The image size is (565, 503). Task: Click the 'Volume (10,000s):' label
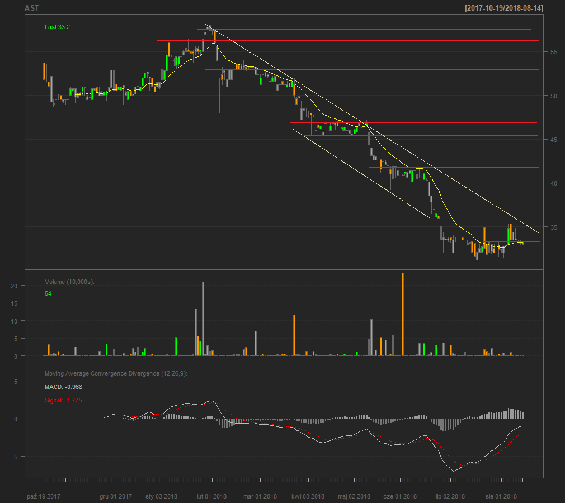69,282
